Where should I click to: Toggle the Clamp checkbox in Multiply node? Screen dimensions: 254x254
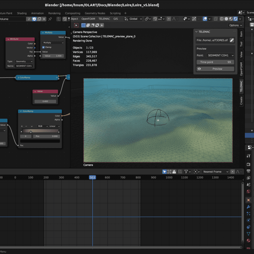coord(44,47)
